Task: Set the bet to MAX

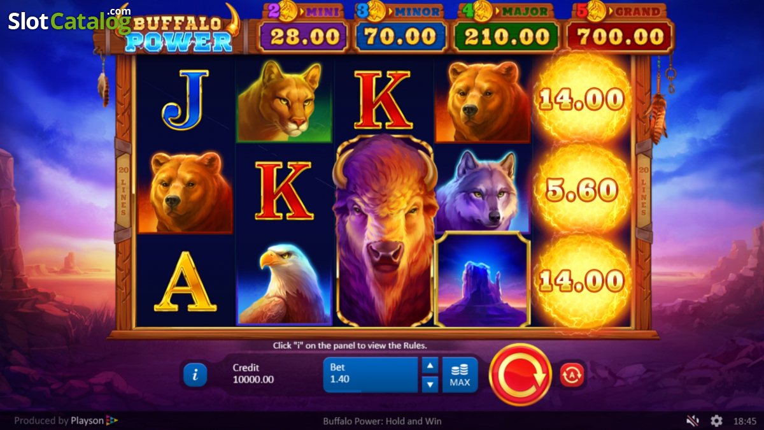Action: click(x=460, y=375)
